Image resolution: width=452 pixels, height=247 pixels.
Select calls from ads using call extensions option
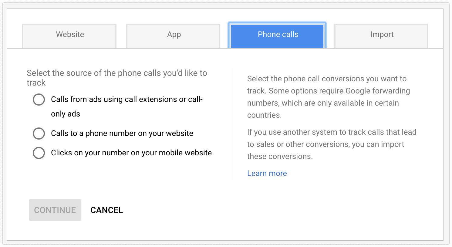coord(39,100)
